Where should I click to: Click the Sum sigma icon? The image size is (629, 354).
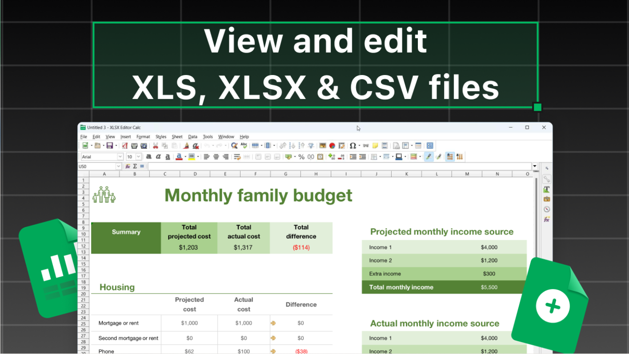tap(135, 166)
